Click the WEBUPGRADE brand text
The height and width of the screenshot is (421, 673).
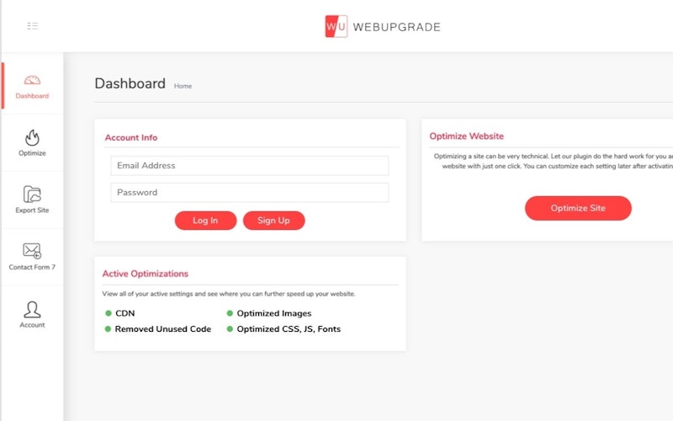(x=396, y=27)
